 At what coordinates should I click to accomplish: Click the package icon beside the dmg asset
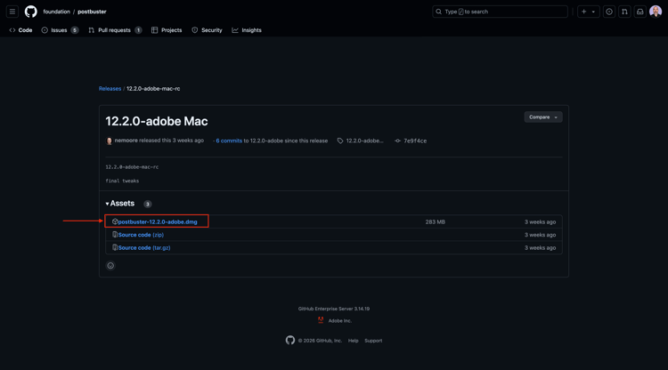pyautogui.click(x=115, y=221)
